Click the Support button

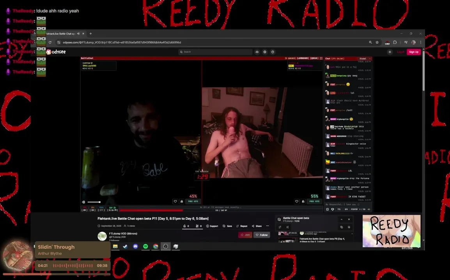coord(212,226)
